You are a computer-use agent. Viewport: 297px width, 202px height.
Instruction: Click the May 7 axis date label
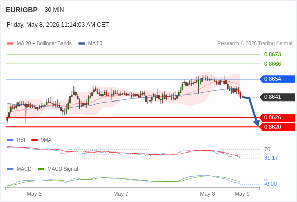[x=121, y=194]
